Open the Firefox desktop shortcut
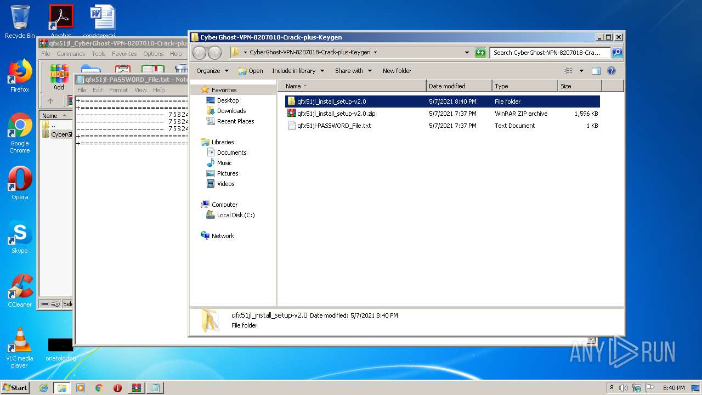The image size is (702, 395). coord(20,76)
